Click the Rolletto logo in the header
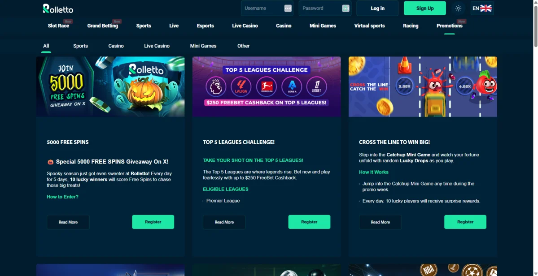 point(58,9)
